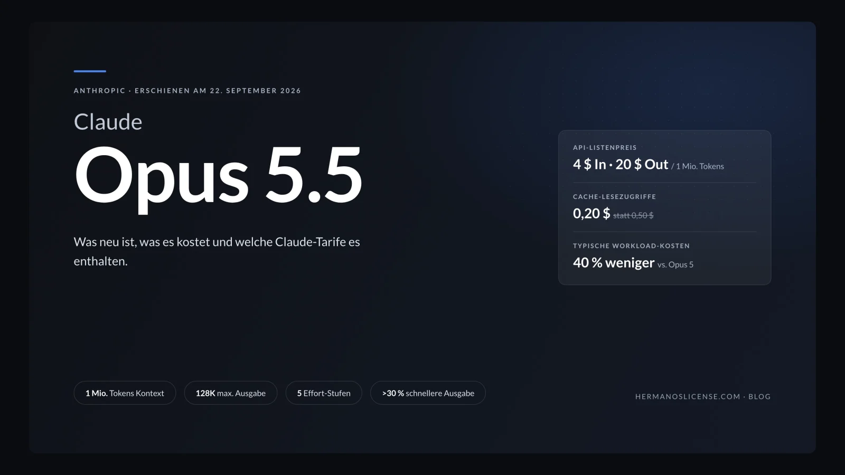The height and width of the screenshot is (475, 845).
Task: Click the '40 % weniger' value
Action: (x=614, y=263)
